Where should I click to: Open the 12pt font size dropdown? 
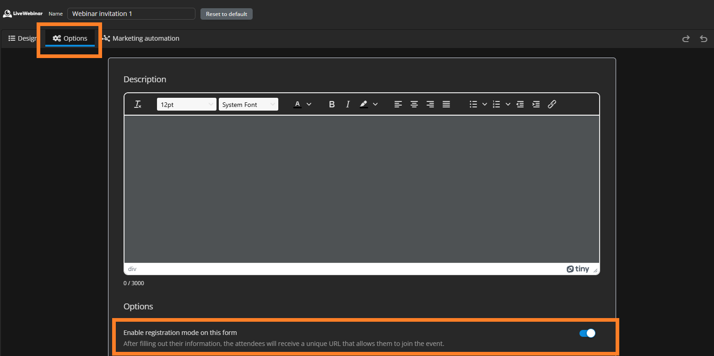(x=186, y=105)
